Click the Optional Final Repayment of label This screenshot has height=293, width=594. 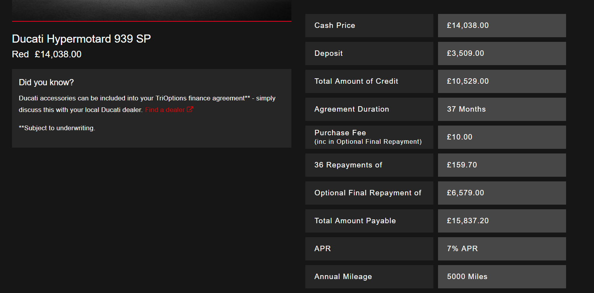coord(368,193)
